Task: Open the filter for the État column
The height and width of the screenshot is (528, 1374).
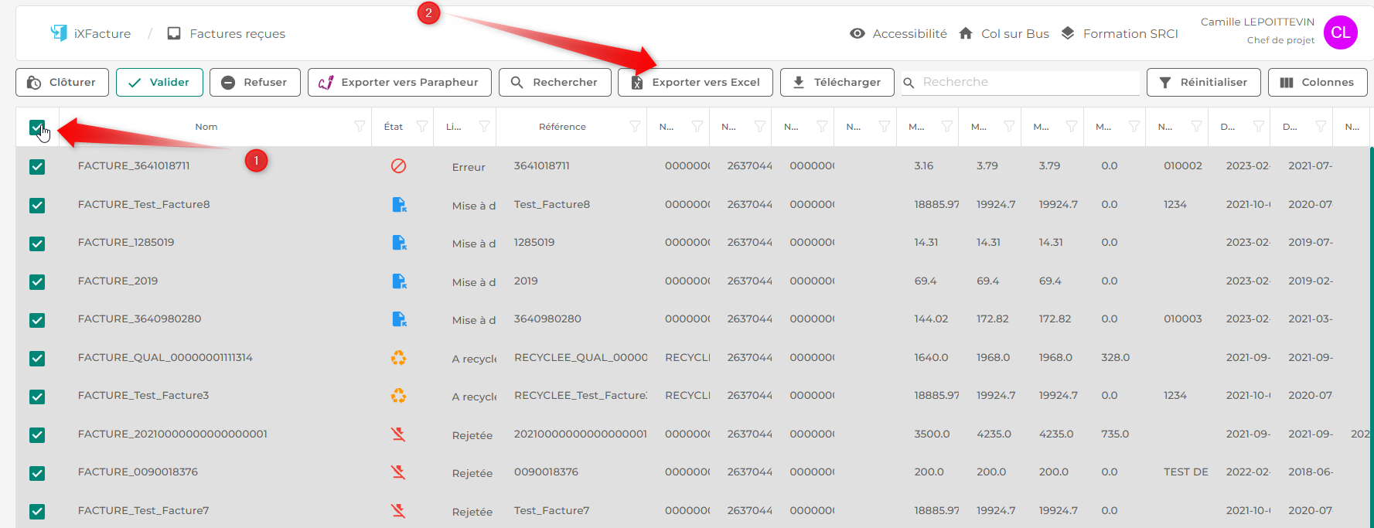Action: coord(421,127)
